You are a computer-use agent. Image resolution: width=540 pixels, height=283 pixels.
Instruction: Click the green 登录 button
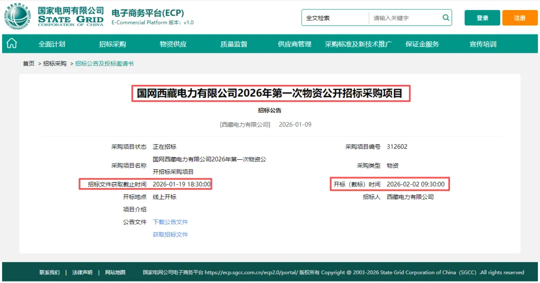pos(482,18)
